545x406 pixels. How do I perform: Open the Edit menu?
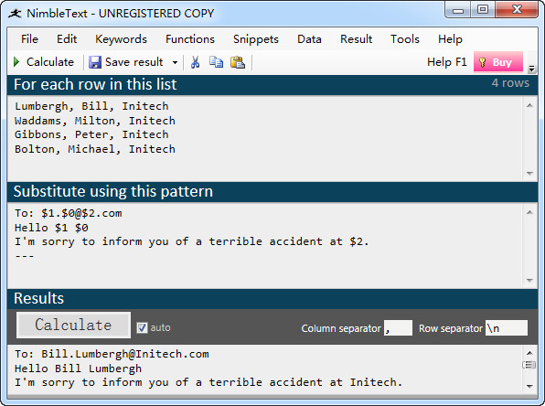point(67,39)
